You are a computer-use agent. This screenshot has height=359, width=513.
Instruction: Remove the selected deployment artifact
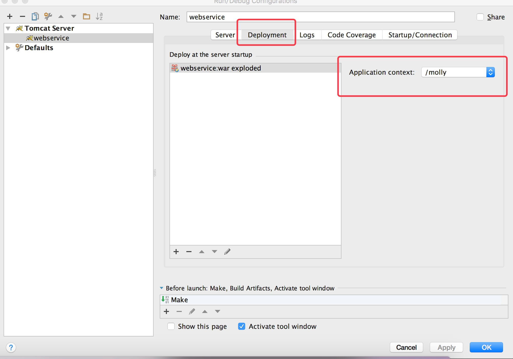coord(189,252)
